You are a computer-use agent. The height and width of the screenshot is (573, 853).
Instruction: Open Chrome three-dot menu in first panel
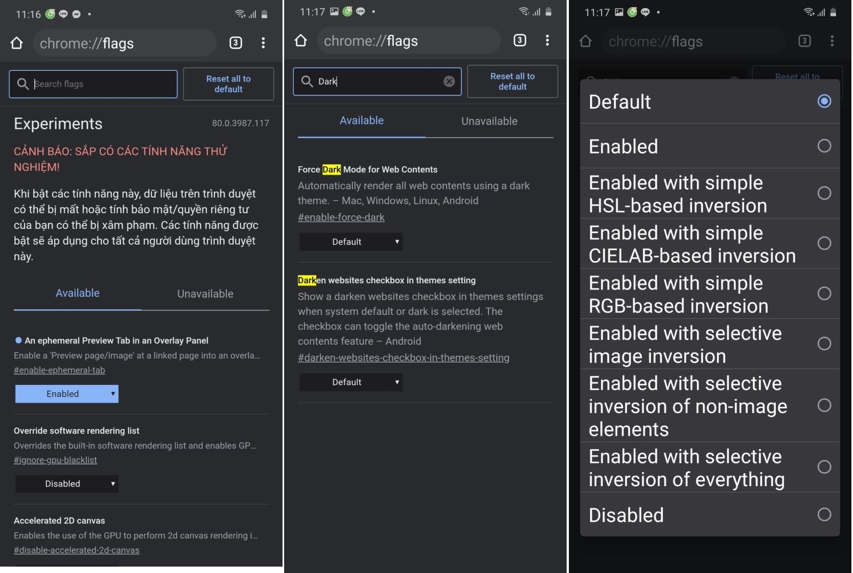pyautogui.click(x=263, y=43)
